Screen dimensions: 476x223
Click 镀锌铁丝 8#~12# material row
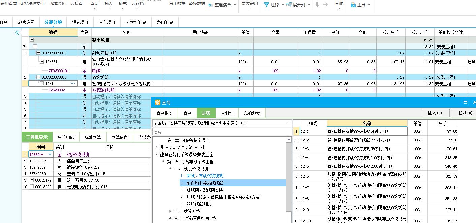tap(87, 167)
